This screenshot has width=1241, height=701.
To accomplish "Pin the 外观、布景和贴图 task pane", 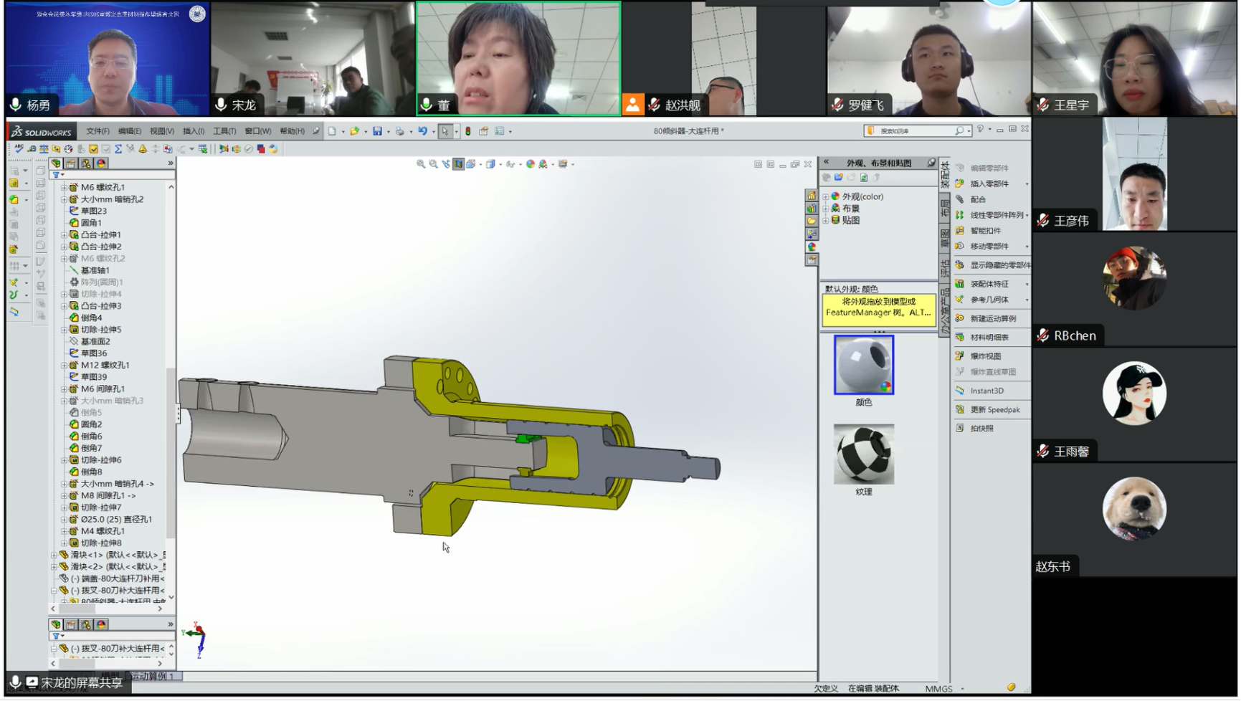I will point(931,163).
